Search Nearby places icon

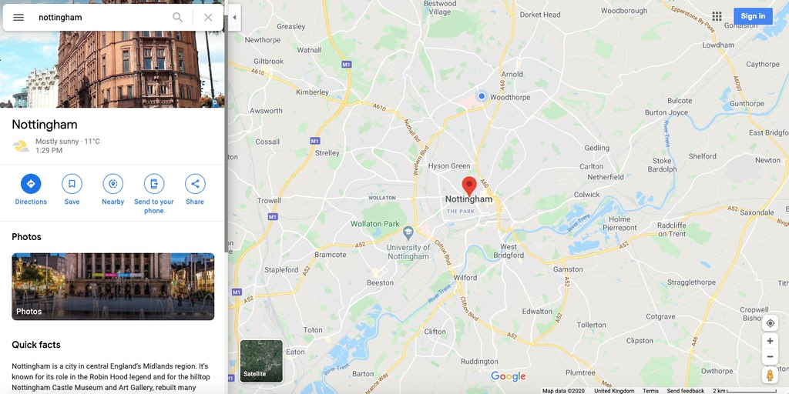[x=112, y=189]
